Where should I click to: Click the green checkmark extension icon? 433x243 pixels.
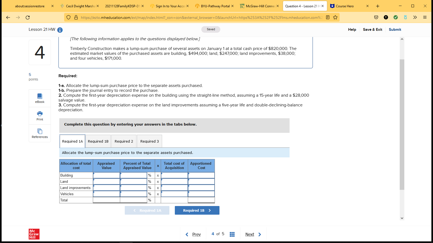[x=396, y=17]
